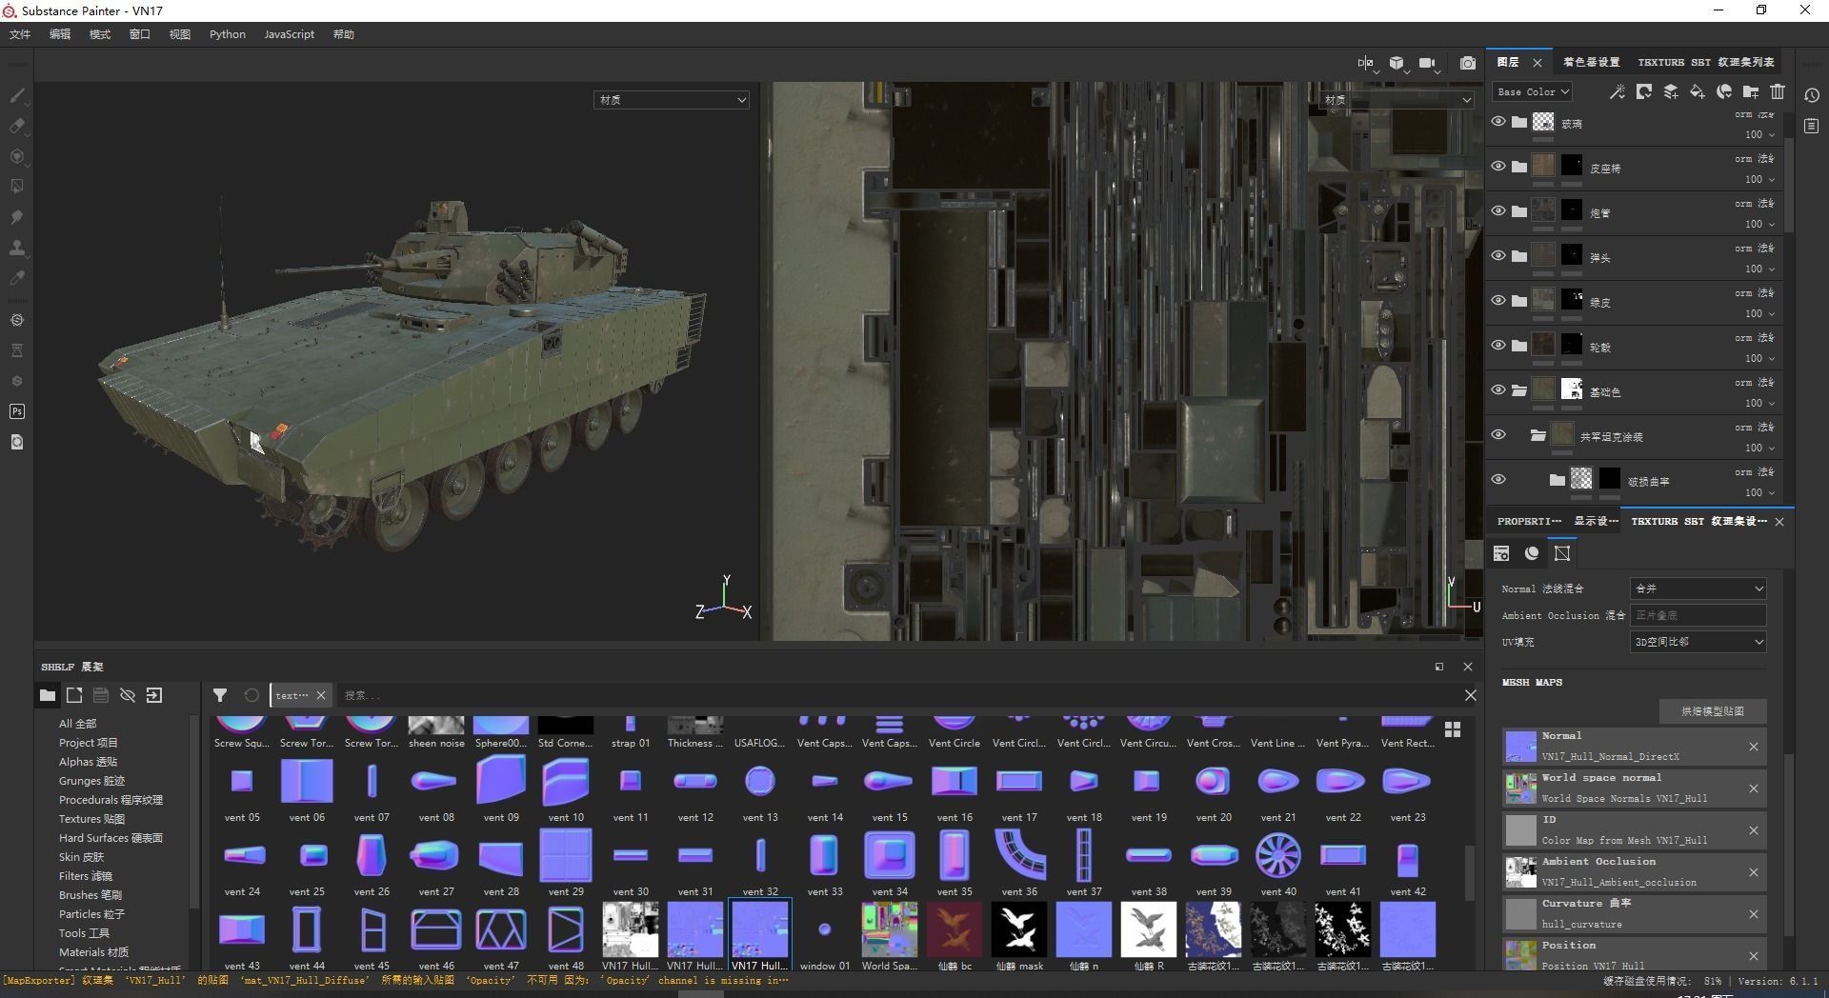Click the 烘焙模型贴图 bake button

point(1713,711)
